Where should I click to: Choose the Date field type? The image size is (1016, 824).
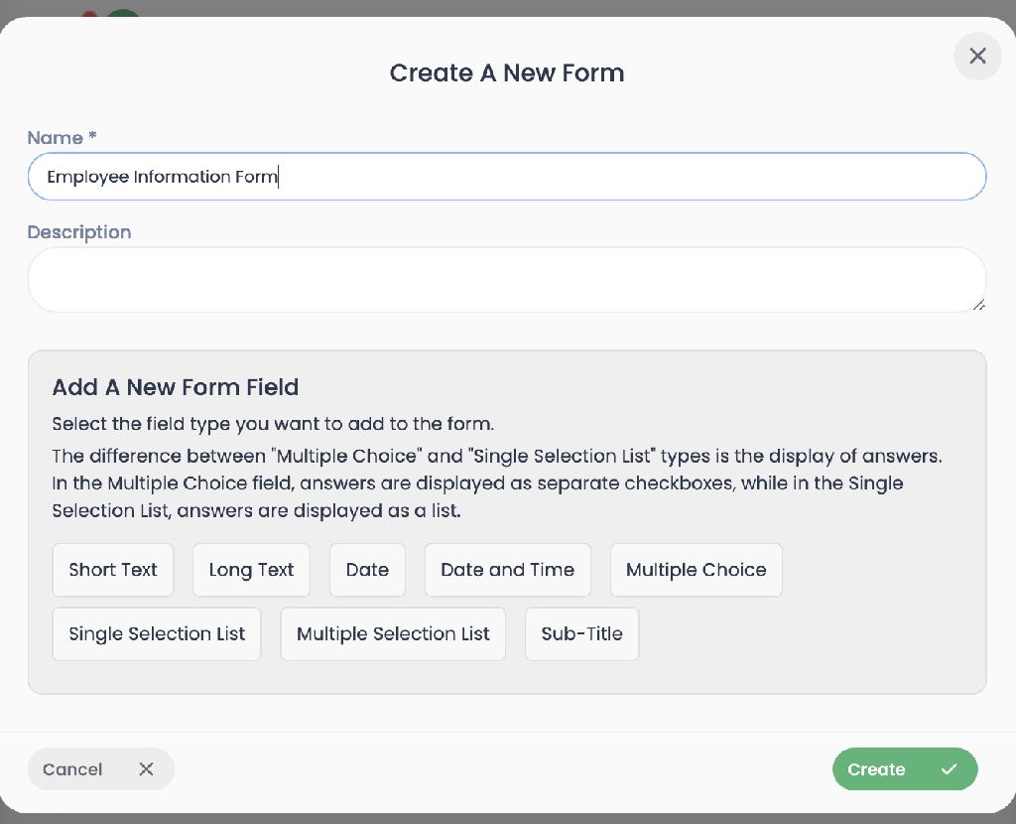(x=367, y=570)
